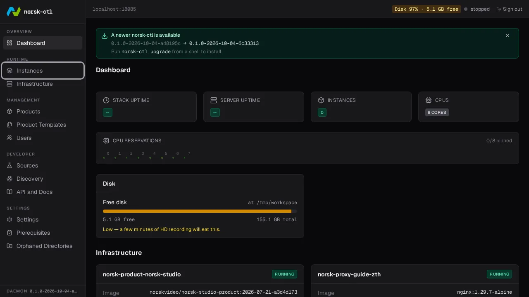Click the norsk-product-norsk-studio RUNNING badge
The width and height of the screenshot is (529, 297).
pyautogui.click(x=284, y=274)
